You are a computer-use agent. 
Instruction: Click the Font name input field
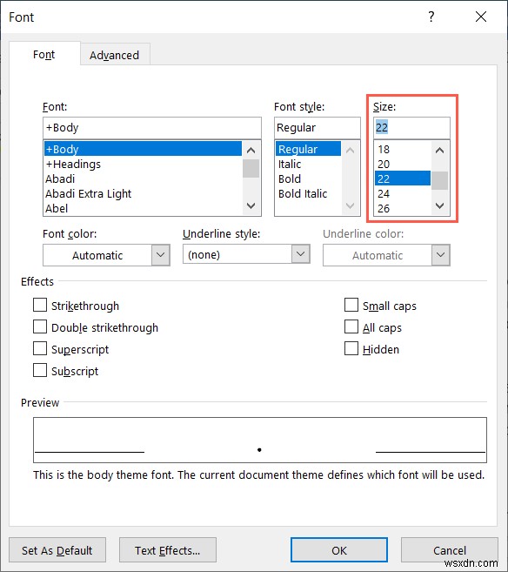tap(152, 128)
